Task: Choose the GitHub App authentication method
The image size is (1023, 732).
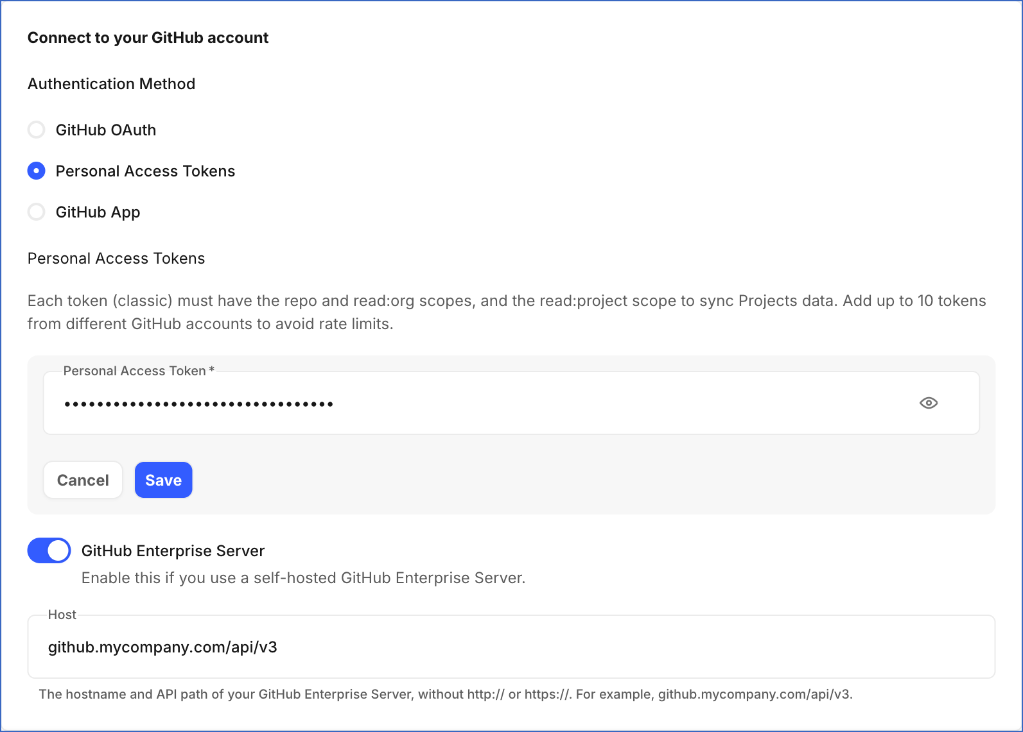Action: tap(37, 212)
